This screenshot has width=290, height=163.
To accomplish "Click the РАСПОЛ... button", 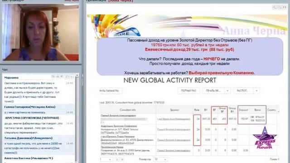I will click(243, 91).
